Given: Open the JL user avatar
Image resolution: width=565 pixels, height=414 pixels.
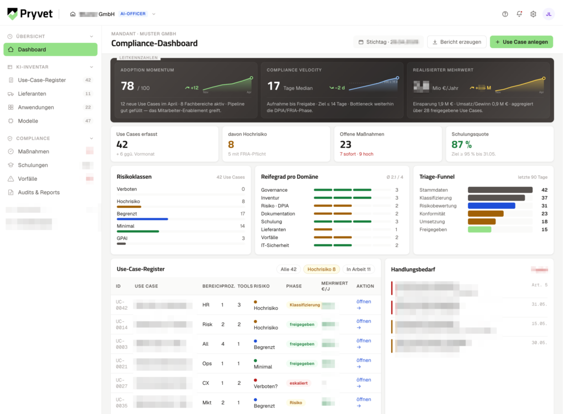Looking at the screenshot, I should tap(548, 14).
